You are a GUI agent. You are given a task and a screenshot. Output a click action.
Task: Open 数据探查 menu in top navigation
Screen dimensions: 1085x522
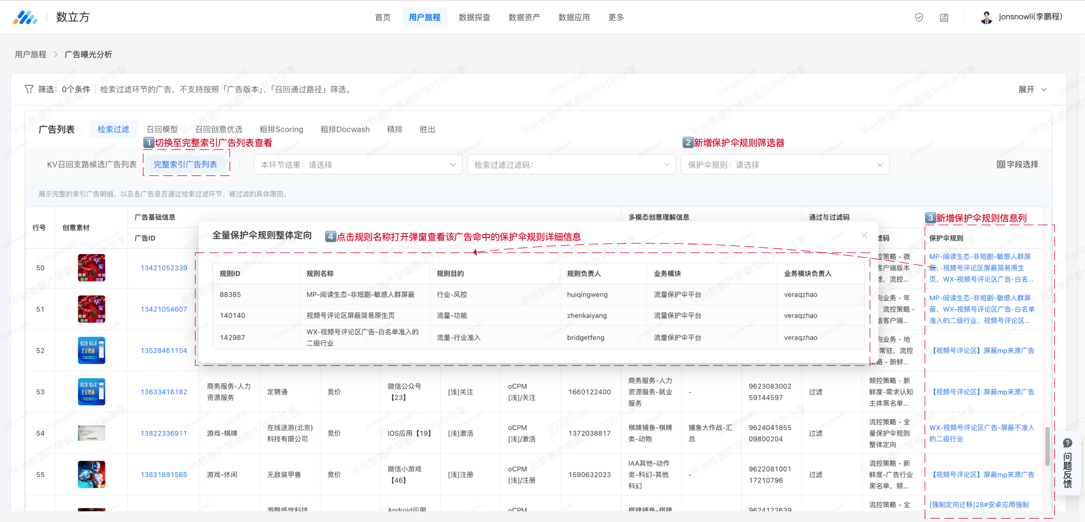[474, 17]
